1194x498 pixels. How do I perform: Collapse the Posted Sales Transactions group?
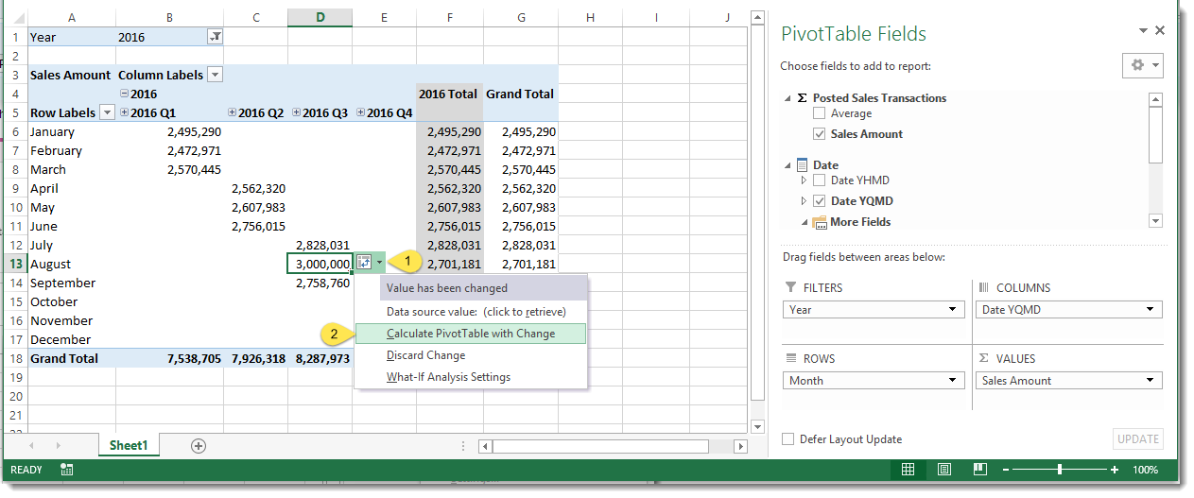click(788, 98)
